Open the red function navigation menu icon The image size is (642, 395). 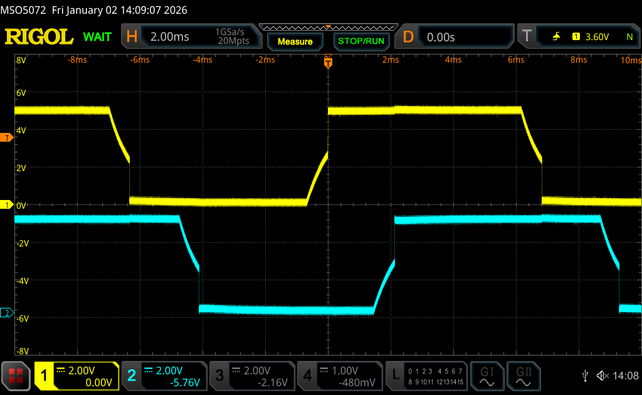coord(16,376)
